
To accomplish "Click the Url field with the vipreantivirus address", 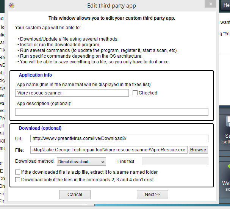I will (x=119, y=138).
